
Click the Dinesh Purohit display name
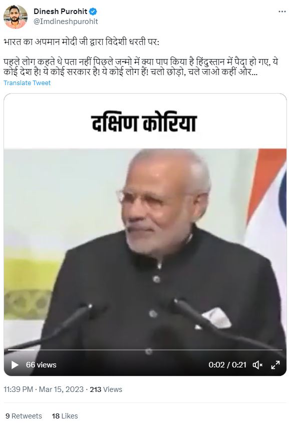point(61,12)
